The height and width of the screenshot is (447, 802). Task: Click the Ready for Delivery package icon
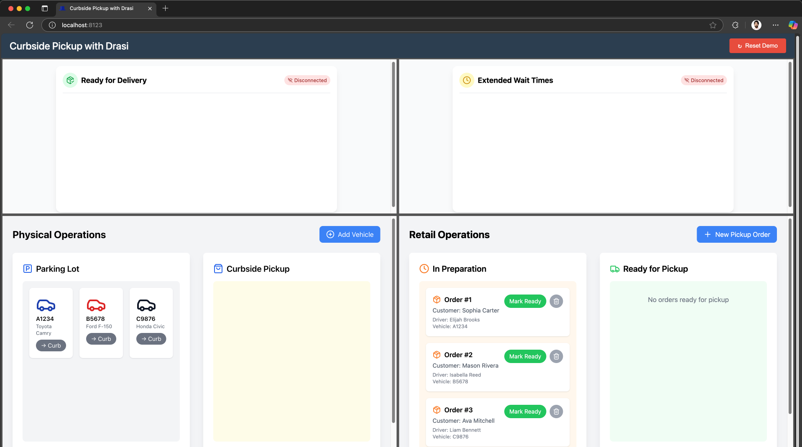tap(70, 80)
